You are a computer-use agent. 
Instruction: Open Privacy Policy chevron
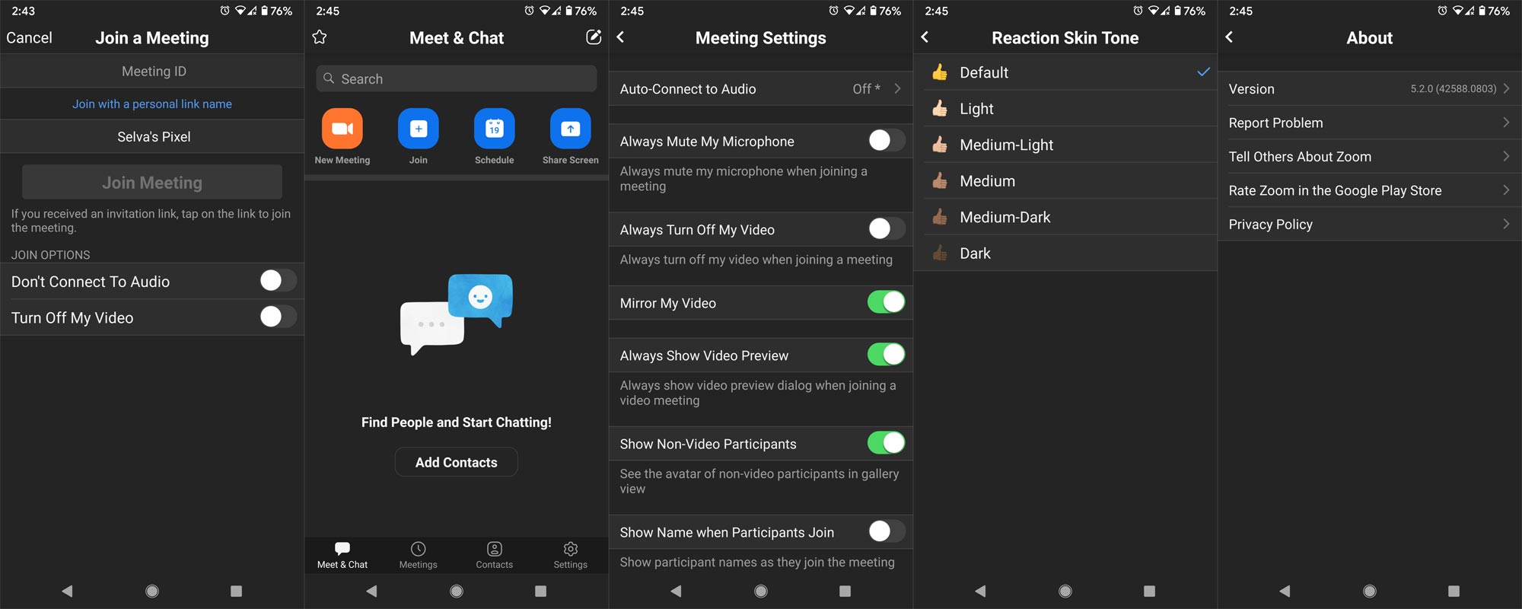point(1506,224)
